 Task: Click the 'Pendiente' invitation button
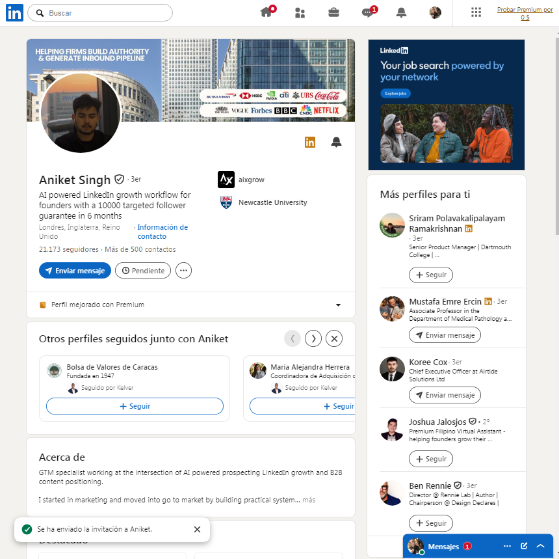(143, 271)
